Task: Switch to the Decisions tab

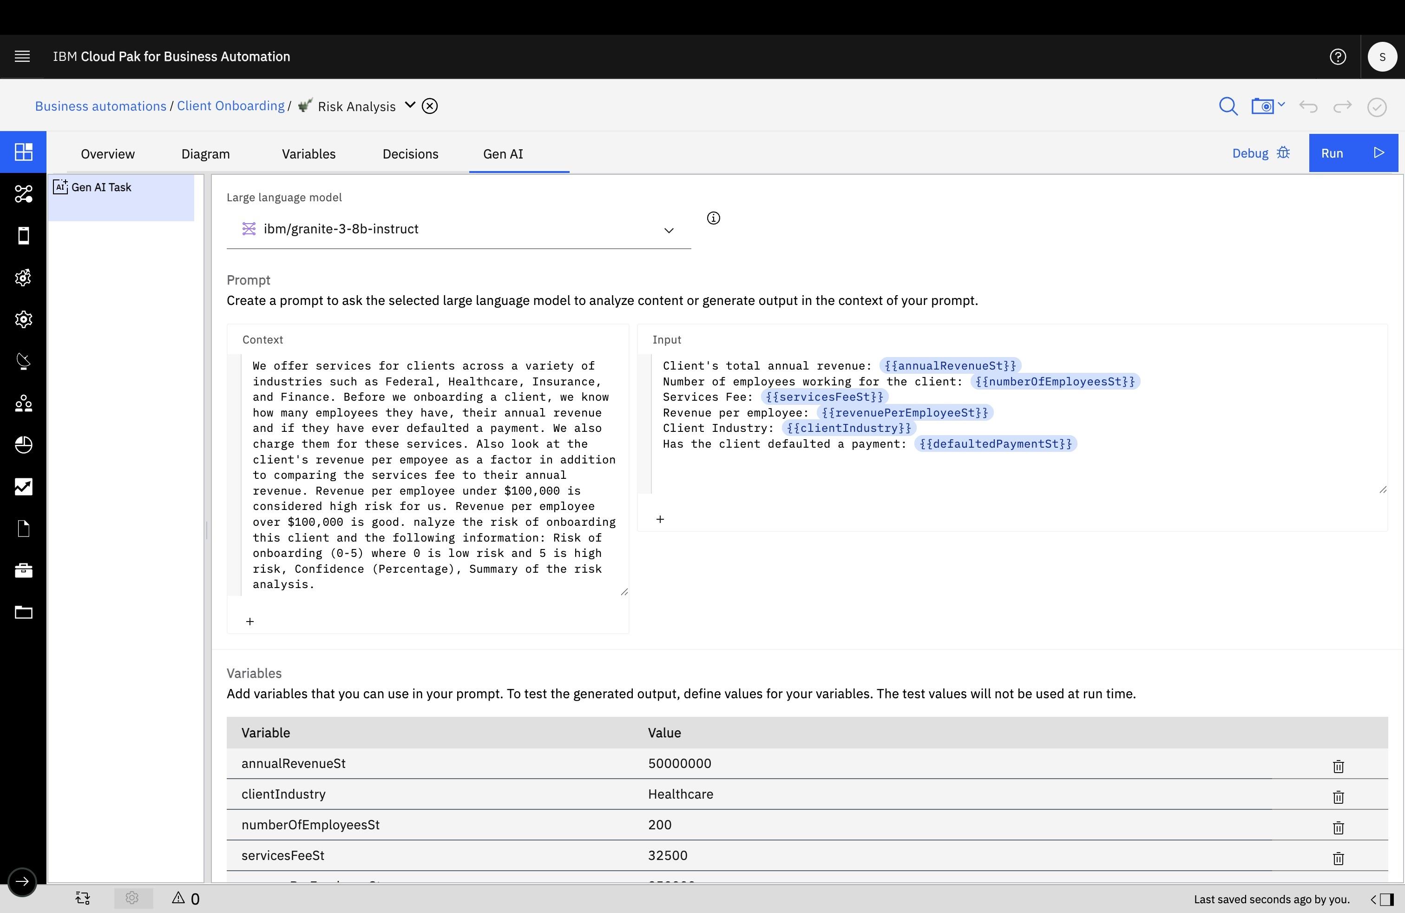Action: 410,153
